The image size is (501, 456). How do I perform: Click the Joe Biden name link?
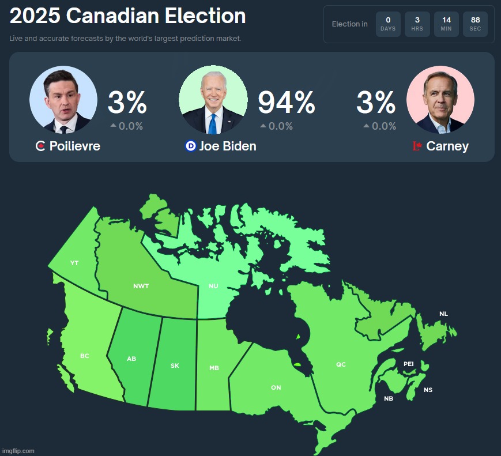pos(228,146)
